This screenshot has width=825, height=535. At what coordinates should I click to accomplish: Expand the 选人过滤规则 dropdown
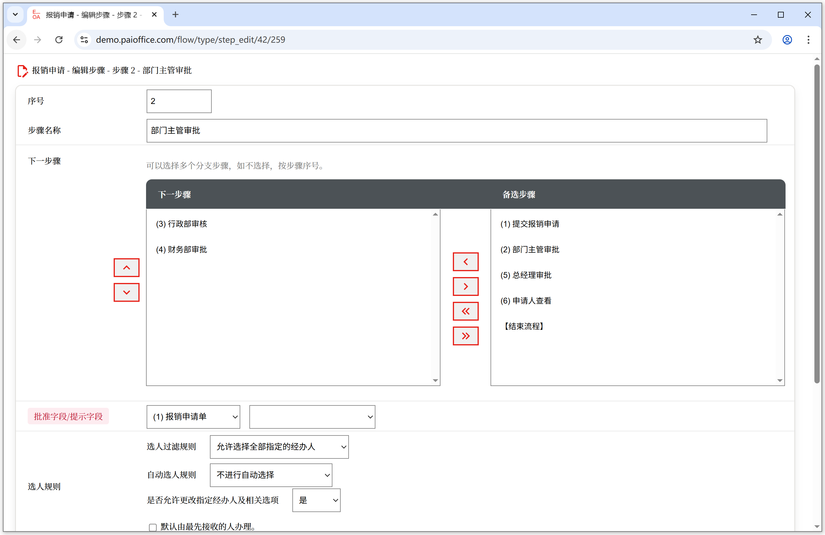pos(279,447)
